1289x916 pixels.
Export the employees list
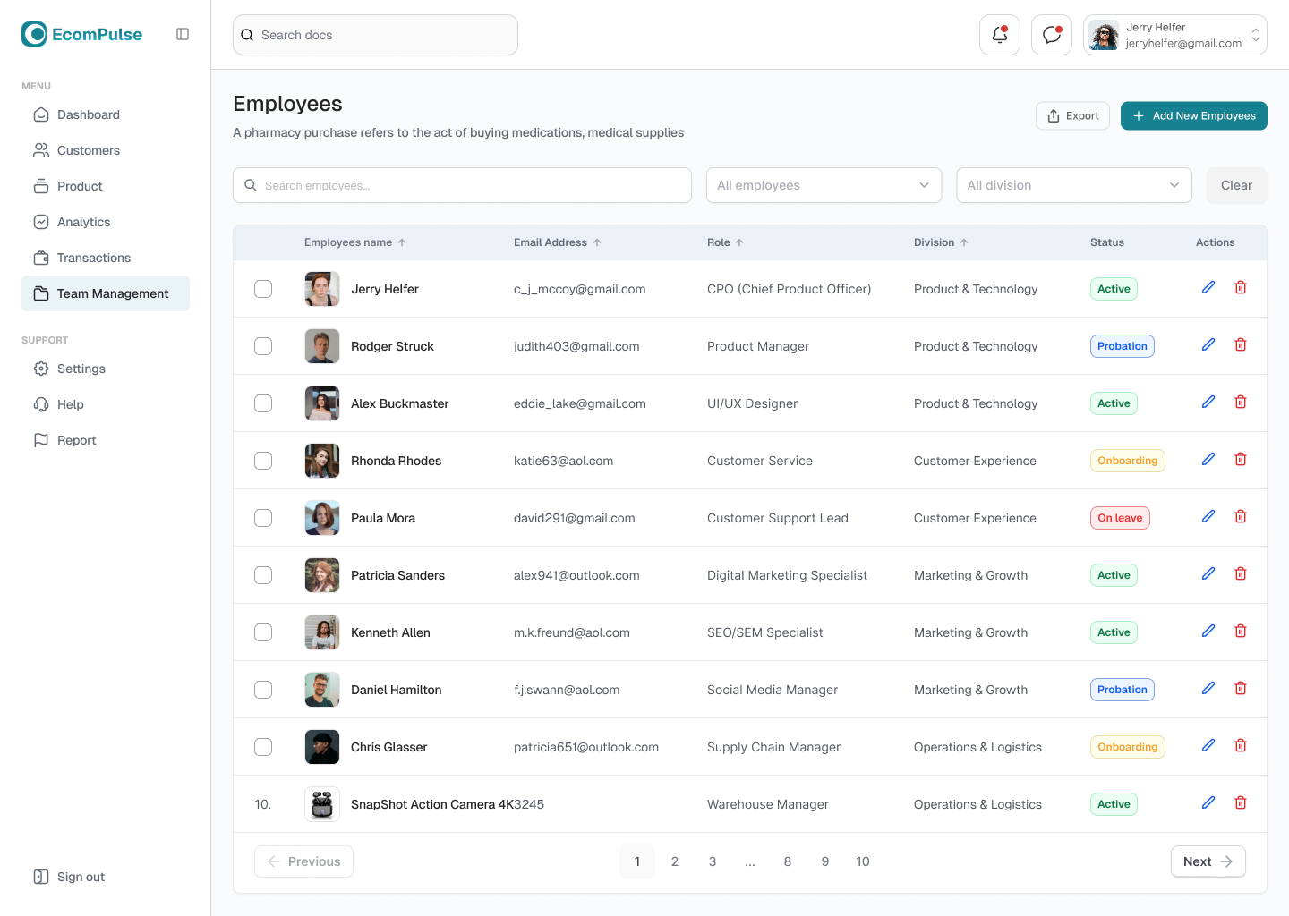pos(1072,115)
